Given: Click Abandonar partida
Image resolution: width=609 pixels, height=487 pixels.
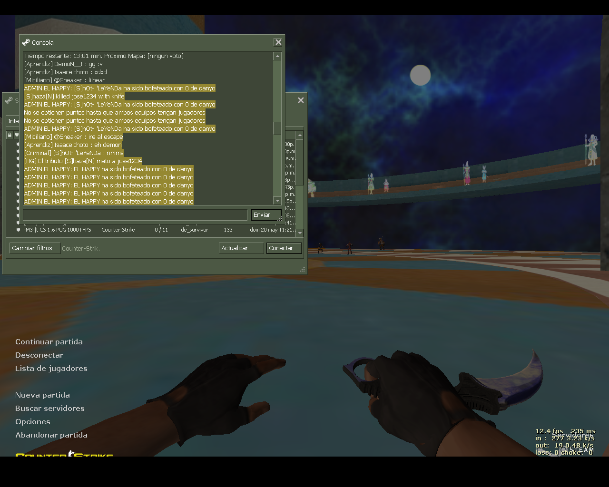Looking at the screenshot, I should [x=51, y=435].
